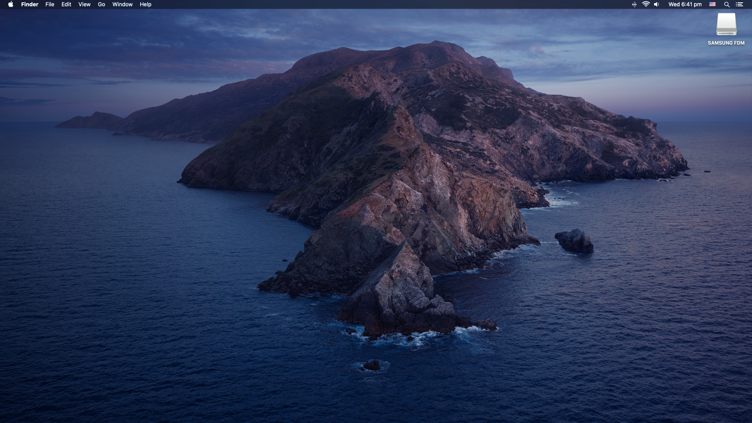Image resolution: width=752 pixels, height=423 pixels.
Task: Click the Bluetooth status icon
Action: pos(634,4)
